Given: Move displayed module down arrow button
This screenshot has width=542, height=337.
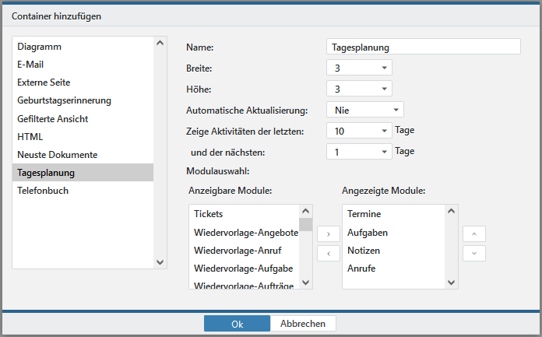Looking at the screenshot, I should [x=473, y=253].
